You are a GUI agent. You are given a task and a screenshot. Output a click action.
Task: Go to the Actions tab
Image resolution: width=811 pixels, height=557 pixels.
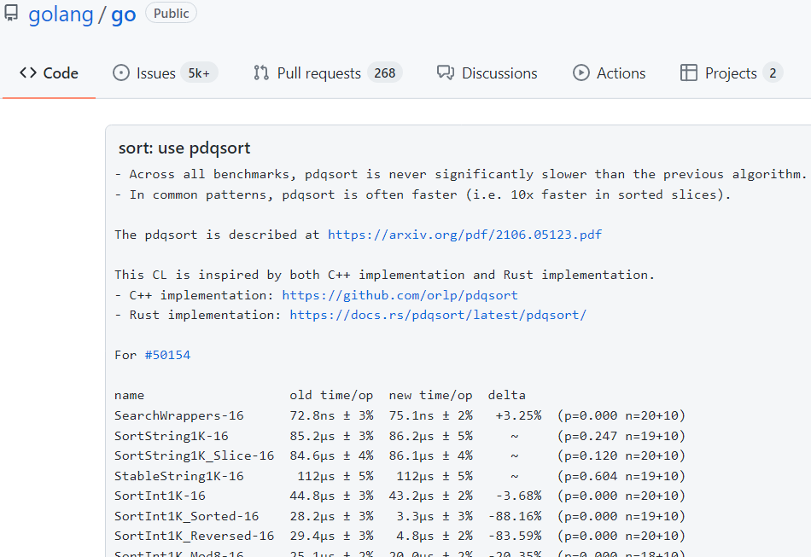pos(621,73)
